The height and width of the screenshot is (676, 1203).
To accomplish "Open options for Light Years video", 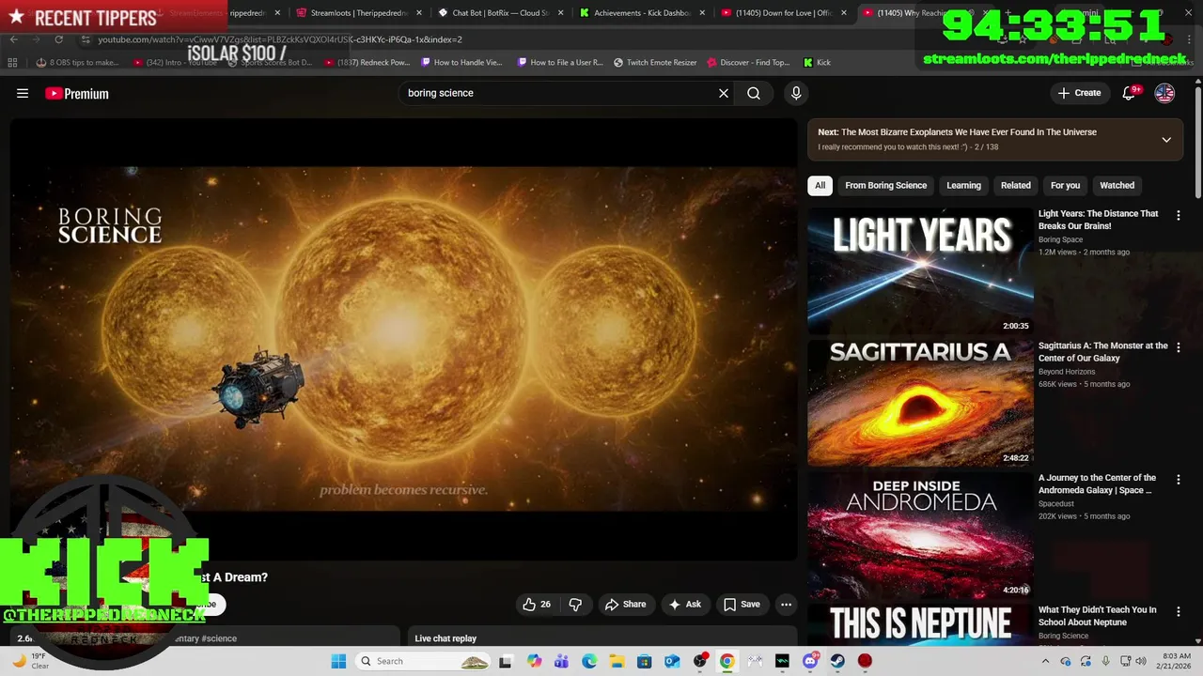I will [x=1178, y=215].
